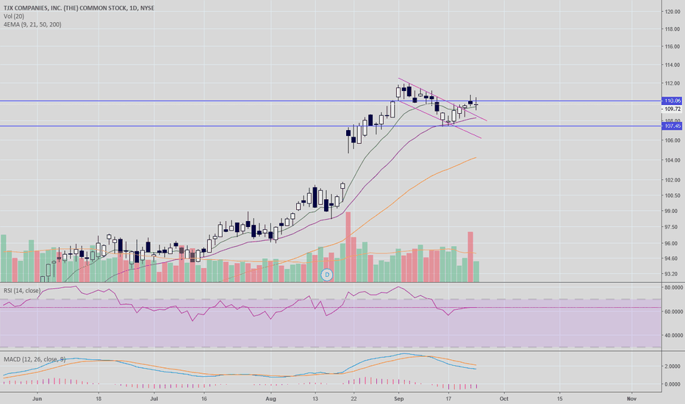Viewport: 685px width, 404px height.
Task: Click the current price label 109.72
Action: point(673,109)
